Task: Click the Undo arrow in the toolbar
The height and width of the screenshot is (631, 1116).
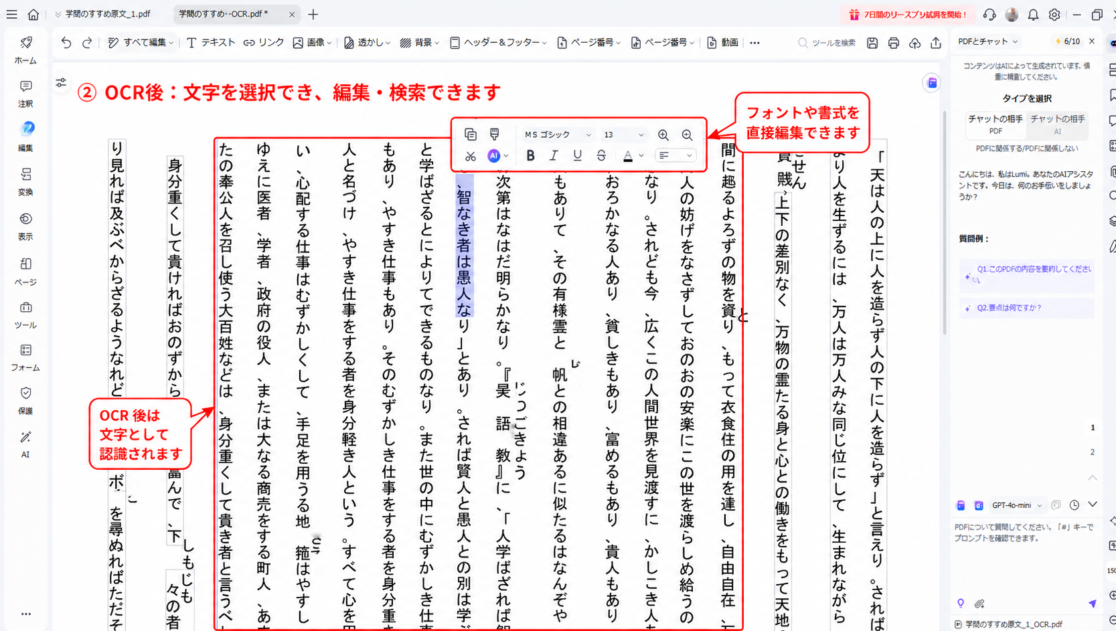Action: [66, 42]
